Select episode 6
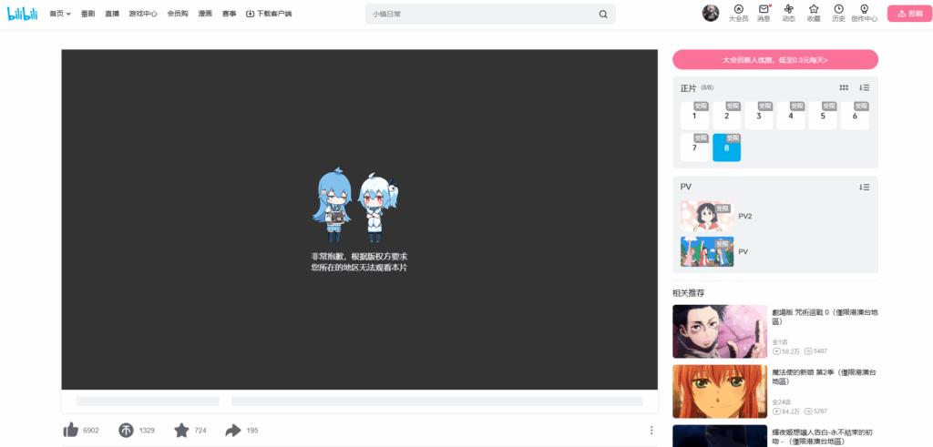This screenshot has height=447, width=933. (855, 116)
